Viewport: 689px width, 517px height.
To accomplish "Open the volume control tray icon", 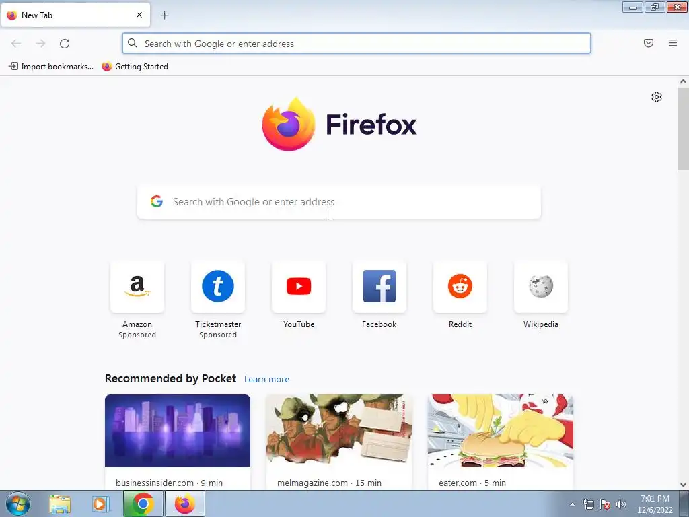I will tap(621, 505).
